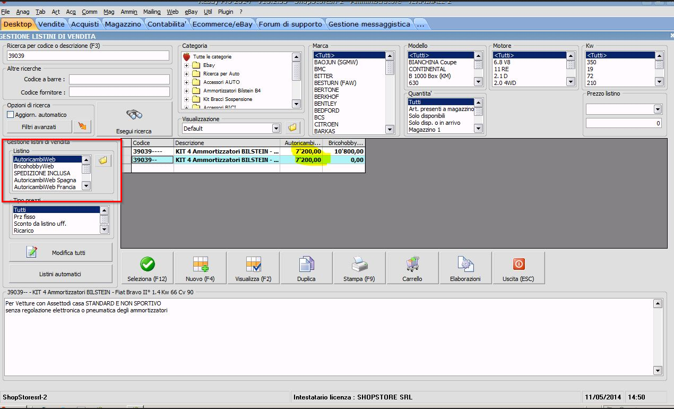Launch Elaborazioni processing button

coord(465,268)
